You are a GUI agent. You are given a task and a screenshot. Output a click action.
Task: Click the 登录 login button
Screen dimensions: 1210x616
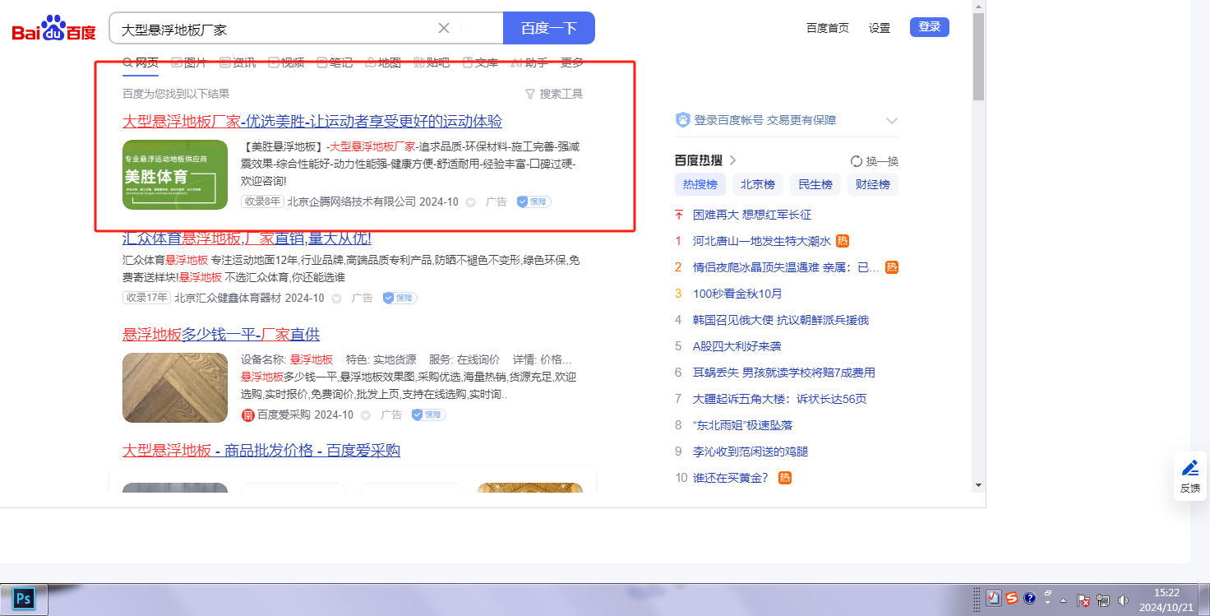(x=929, y=27)
